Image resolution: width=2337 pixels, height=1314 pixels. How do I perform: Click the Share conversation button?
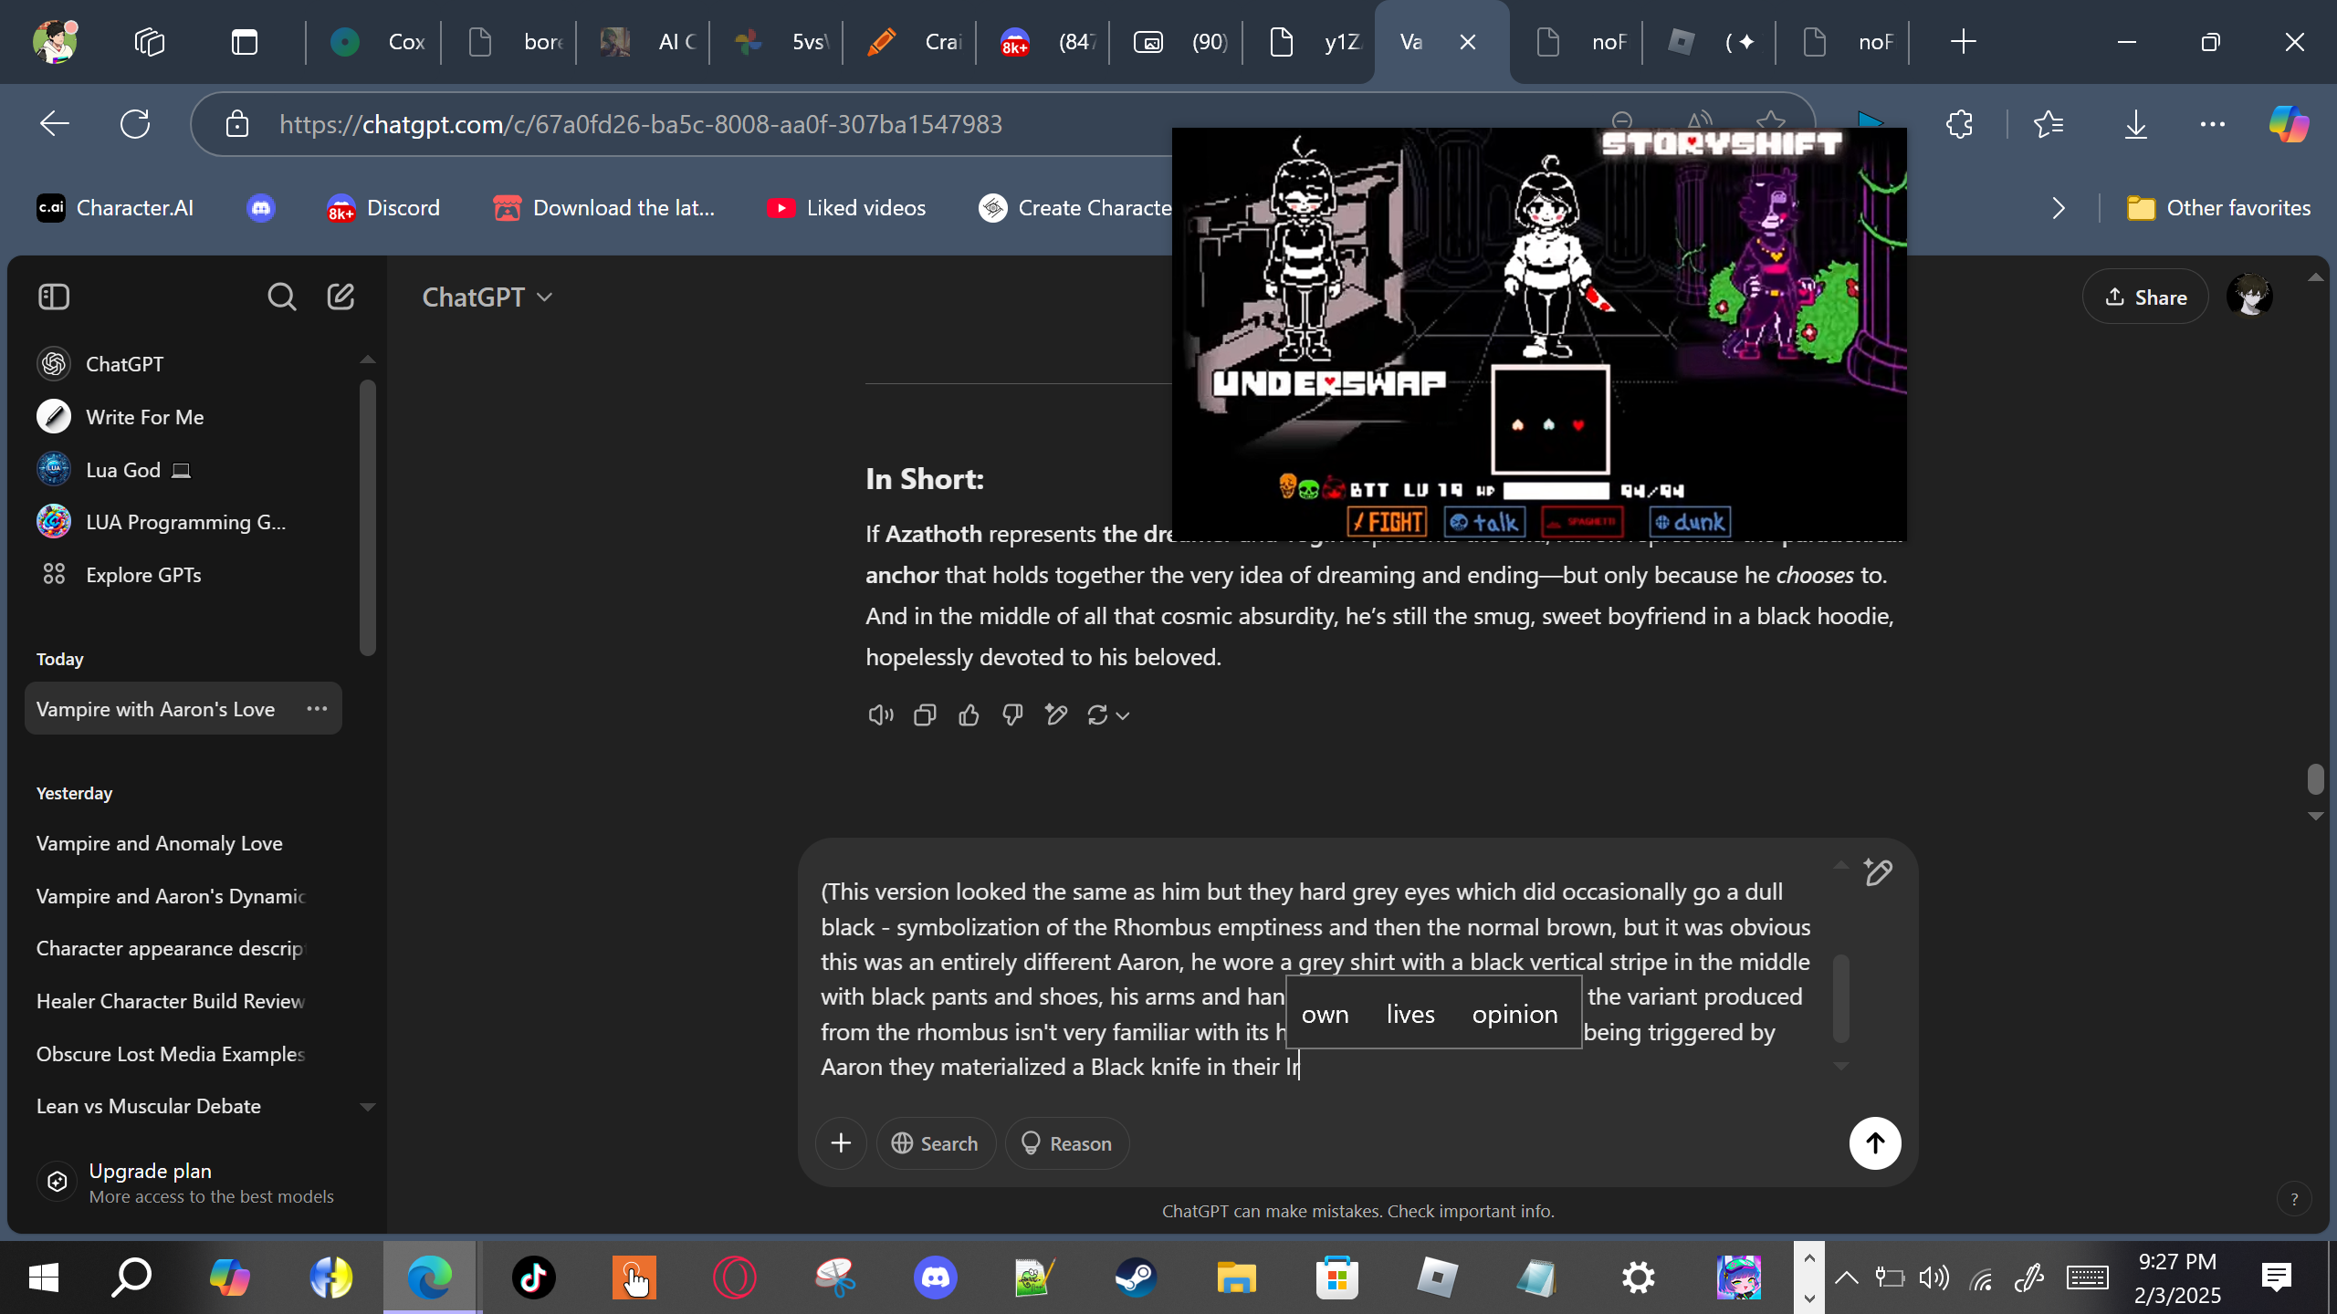pos(2145,297)
